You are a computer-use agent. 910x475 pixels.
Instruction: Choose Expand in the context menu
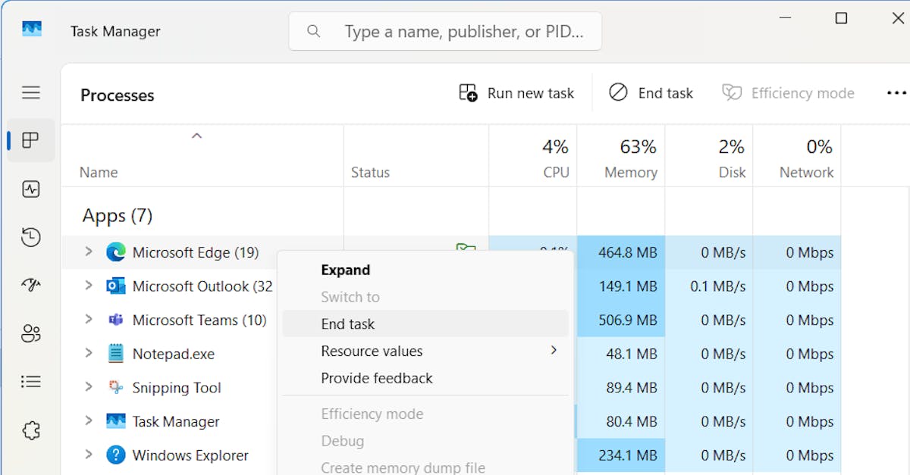point(425,270)
